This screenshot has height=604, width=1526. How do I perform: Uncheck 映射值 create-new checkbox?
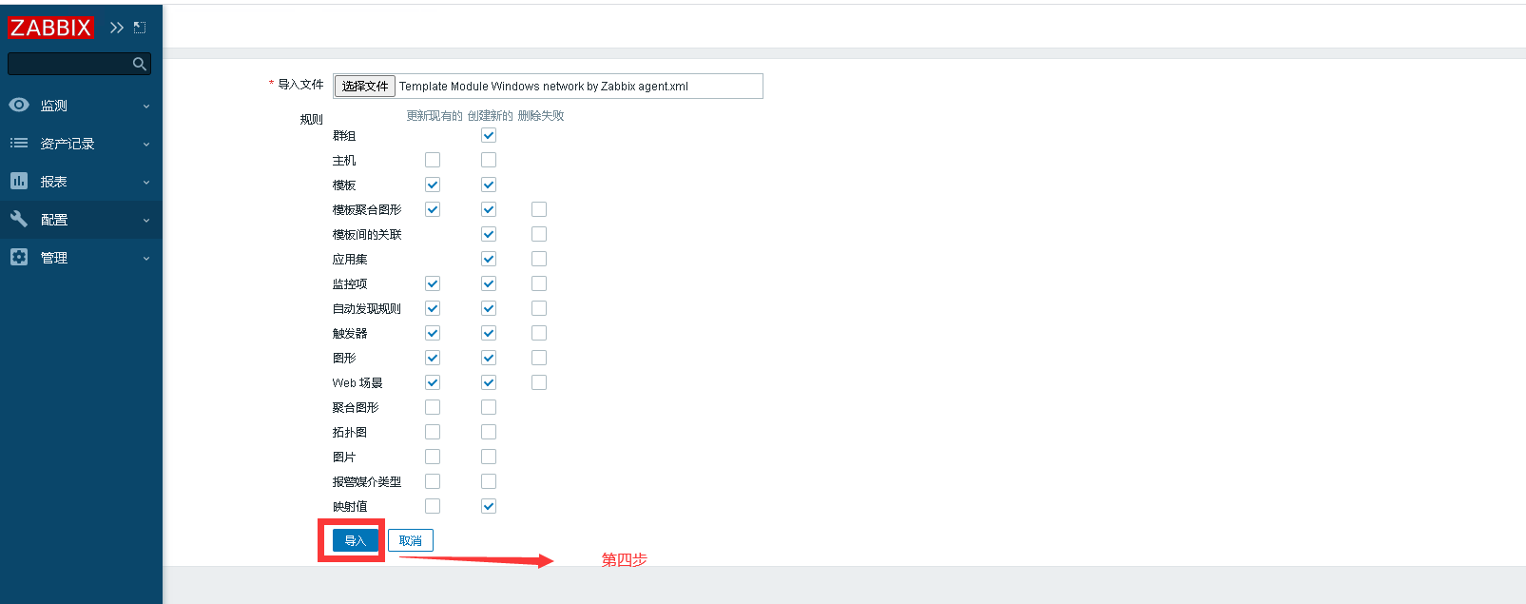[x=489, y=506]
